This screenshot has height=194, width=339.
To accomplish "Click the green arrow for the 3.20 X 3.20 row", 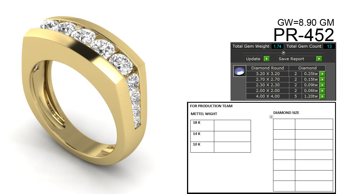I will 322,74.
